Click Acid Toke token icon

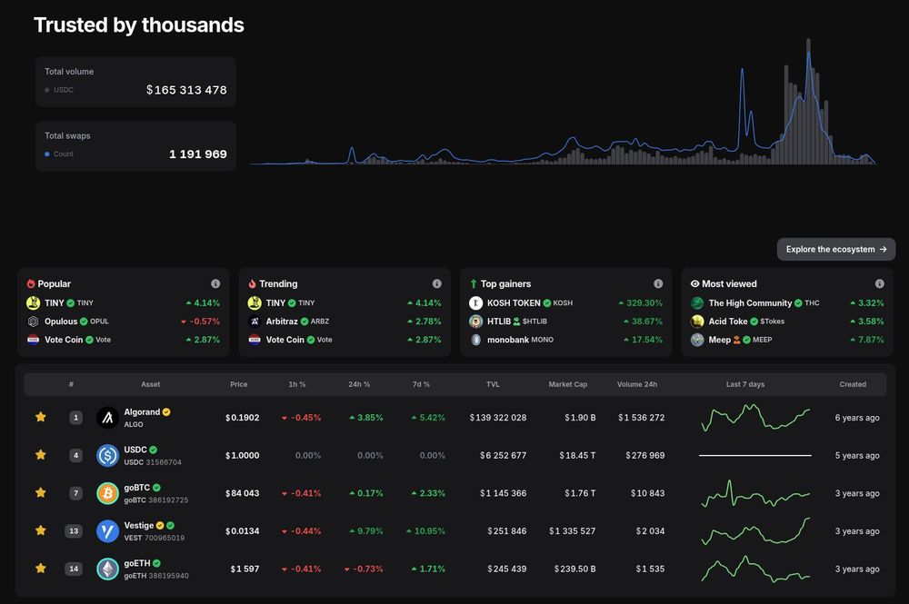click(697, 322)
